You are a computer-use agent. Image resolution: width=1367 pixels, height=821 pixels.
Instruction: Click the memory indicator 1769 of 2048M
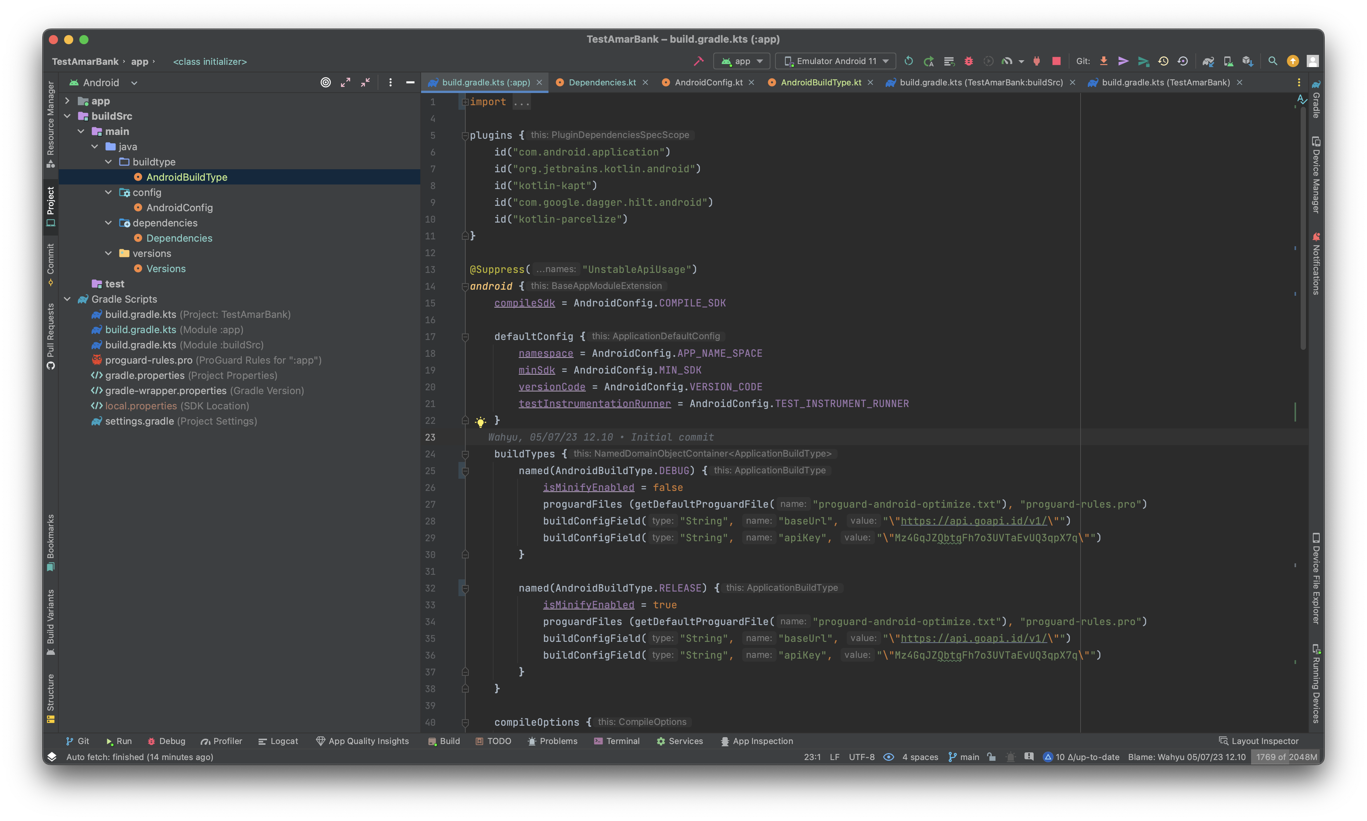[1286, 757]
